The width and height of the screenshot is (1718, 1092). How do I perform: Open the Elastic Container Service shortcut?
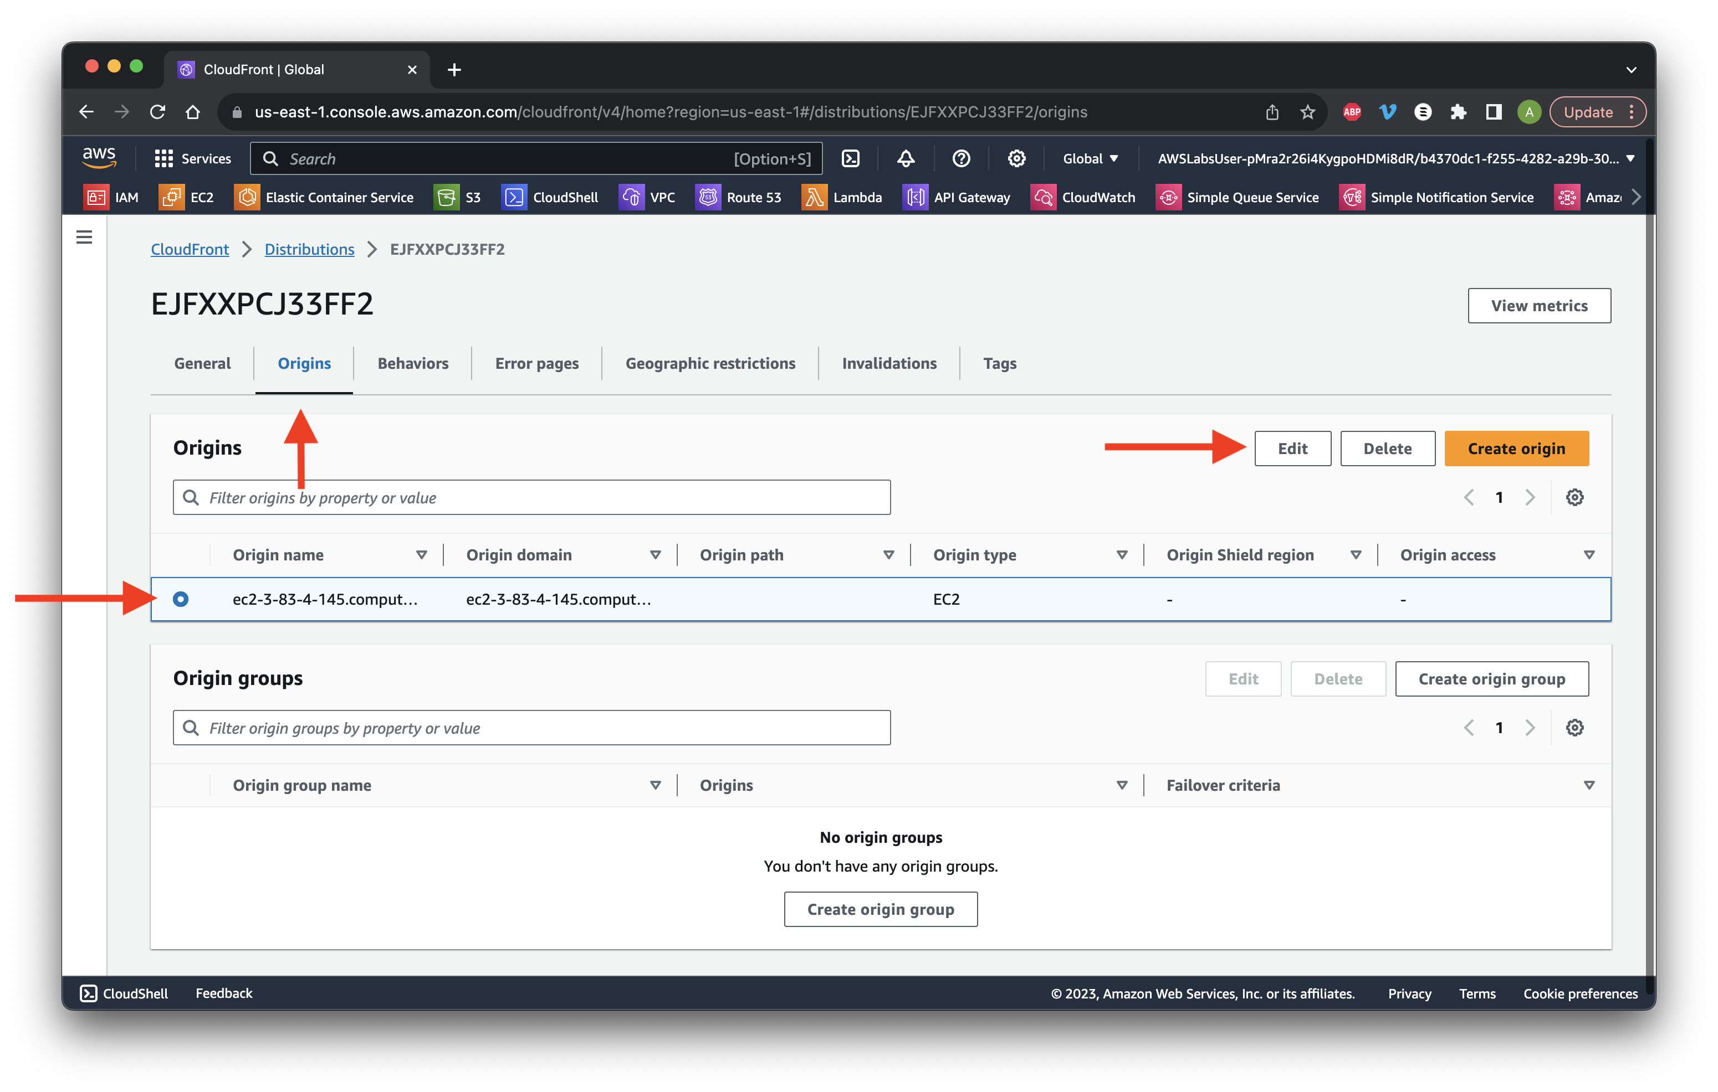[x=324, y=198]
